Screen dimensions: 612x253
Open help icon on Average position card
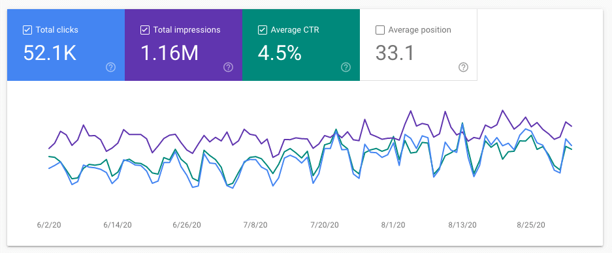coord(463,67)
